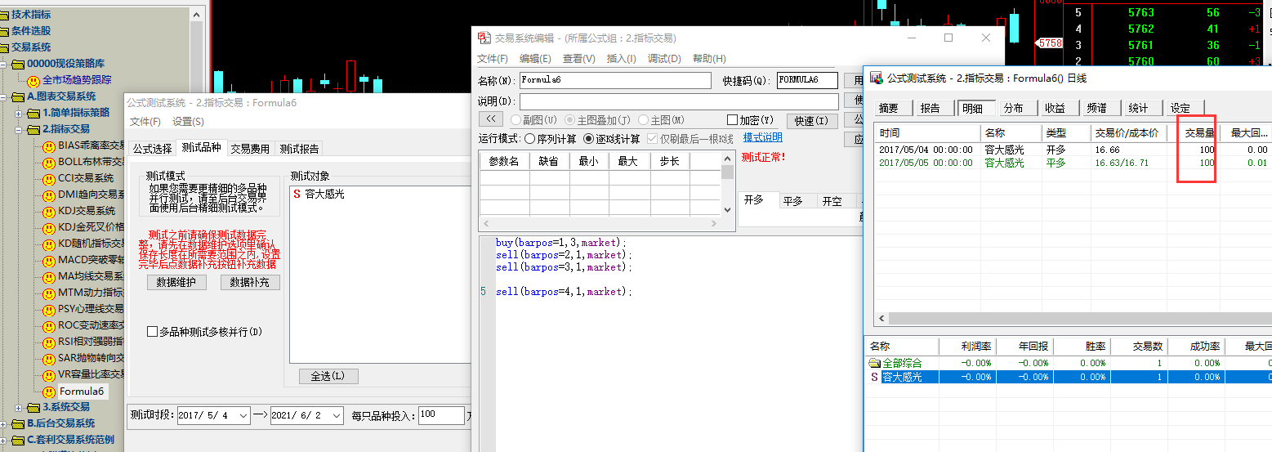Click the 公式测试系统 results window icon
The image size is (1272, 452).
click(877, 78)
